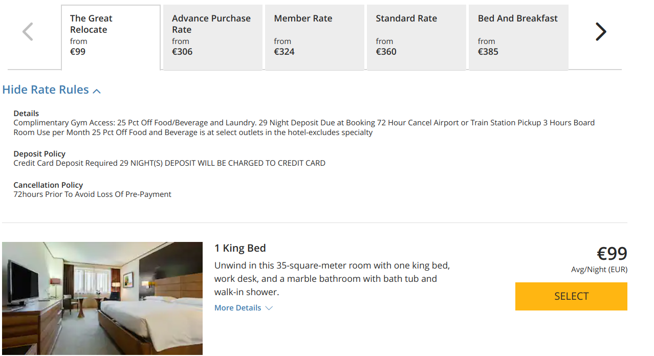Image resolution: width=654 pixels, height=356 pixels.
Task: Click the up chevron beside Hide Rate Rules
Action: click(97, 91)
